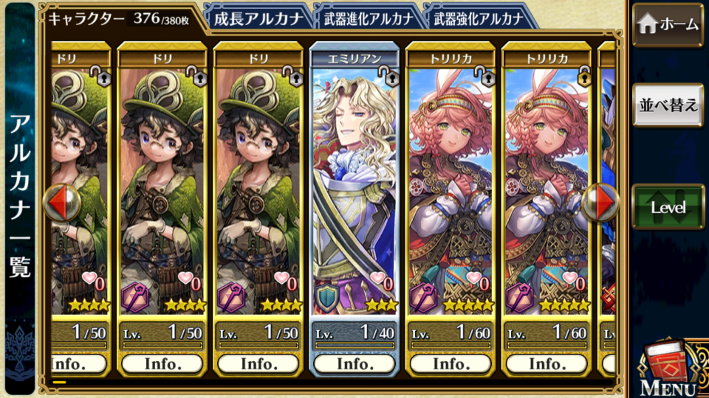Click the staff class icon on the middle ドリ card
The height and width of the screenshot is (398, 709).
point(134,297)
